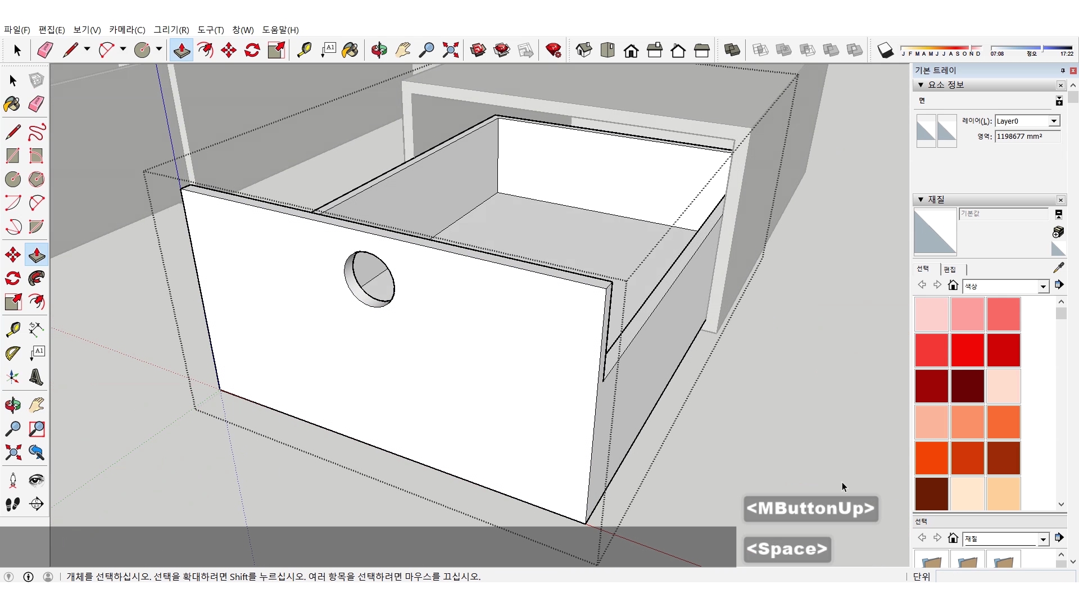Pin the 기본 트레이 panel
The height and width of the screenshot is (607, 1079).
coord(1062,70)
